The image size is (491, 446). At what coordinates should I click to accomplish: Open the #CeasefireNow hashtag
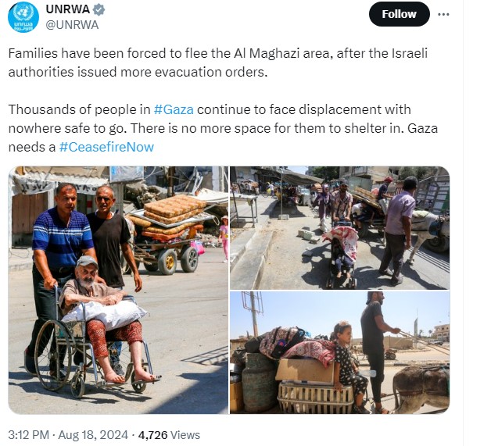(x=106, y=147)
